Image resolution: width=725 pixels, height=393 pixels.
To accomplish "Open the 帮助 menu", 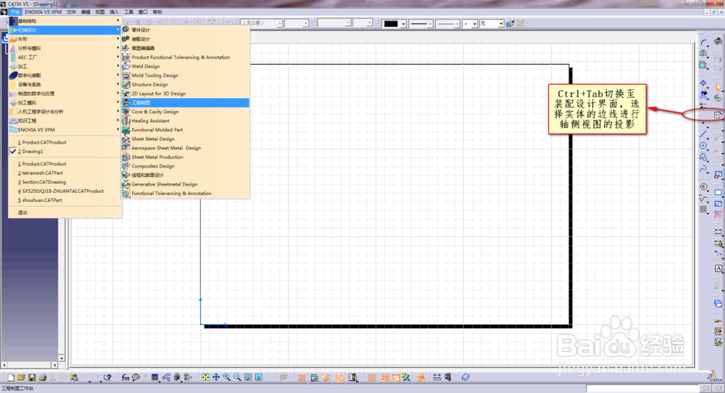I will tap(157, 12).
